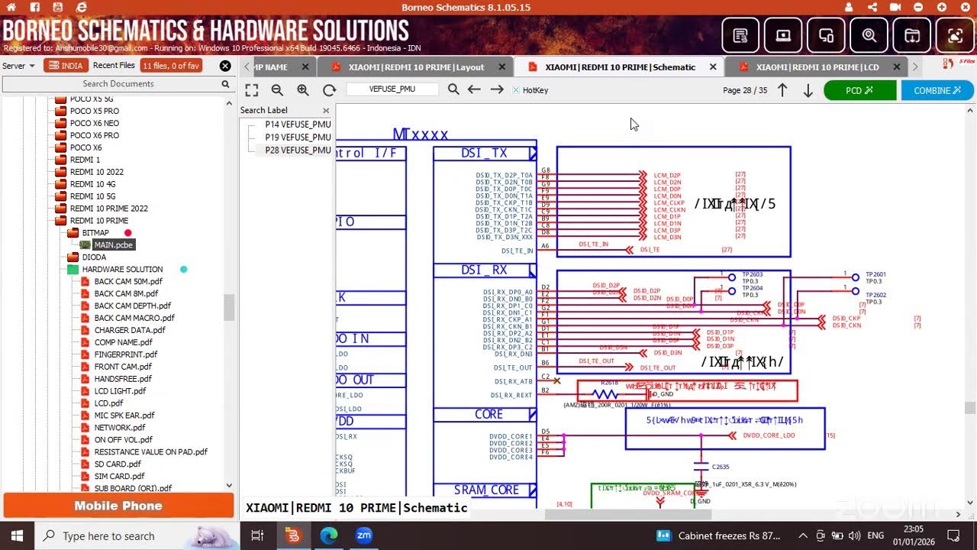Toggle the HotKey checkbox
Screen dimensions: 977x550
click(x=516, y=90)
